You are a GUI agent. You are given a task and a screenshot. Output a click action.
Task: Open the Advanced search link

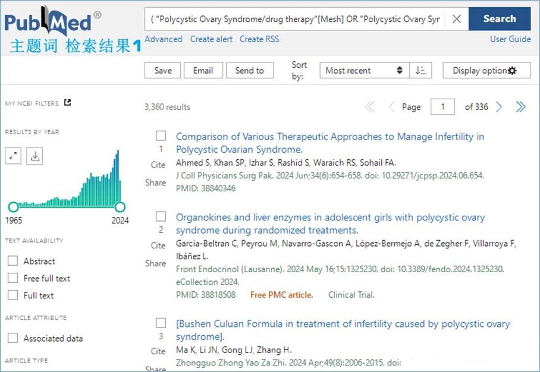tap(163, 39)
